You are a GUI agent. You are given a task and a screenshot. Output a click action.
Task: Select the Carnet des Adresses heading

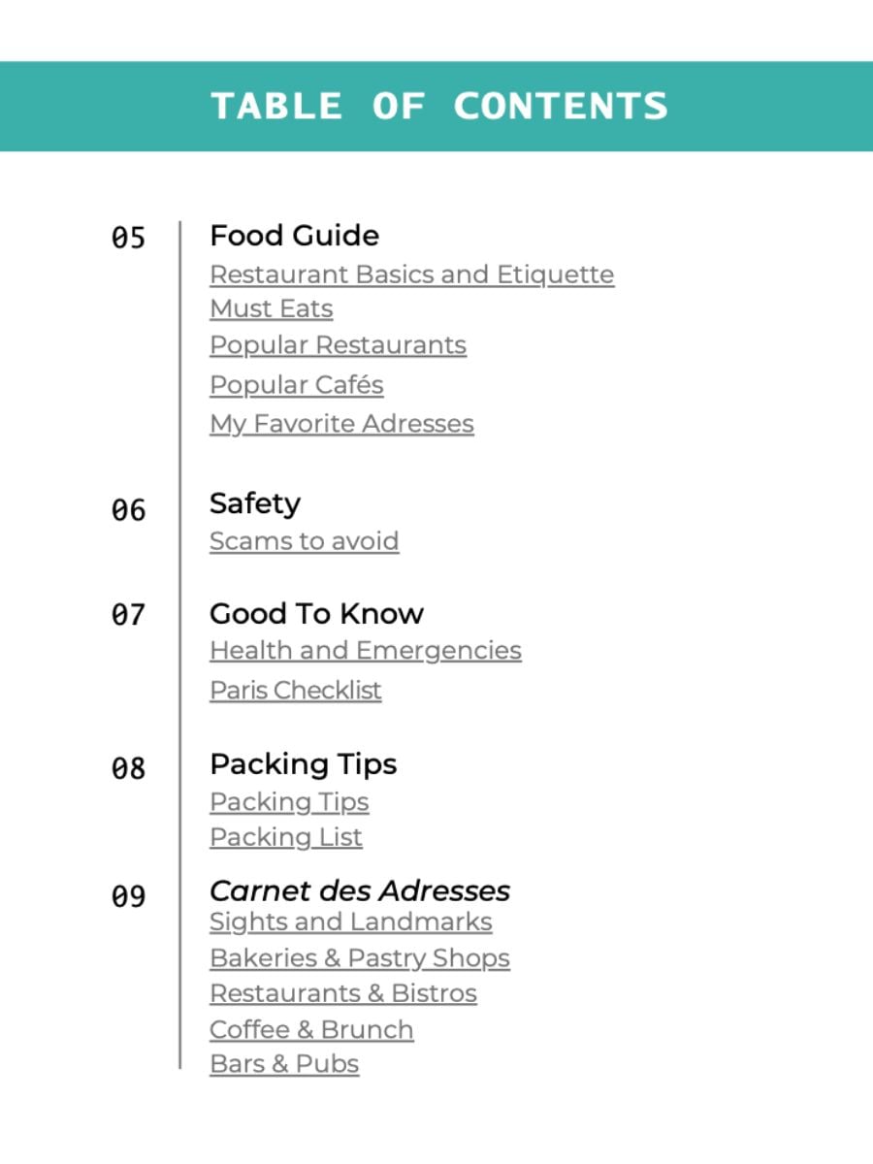[359, 890]
